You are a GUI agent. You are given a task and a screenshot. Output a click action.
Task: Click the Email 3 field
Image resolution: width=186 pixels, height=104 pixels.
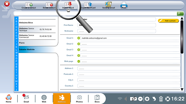[130, 50]
